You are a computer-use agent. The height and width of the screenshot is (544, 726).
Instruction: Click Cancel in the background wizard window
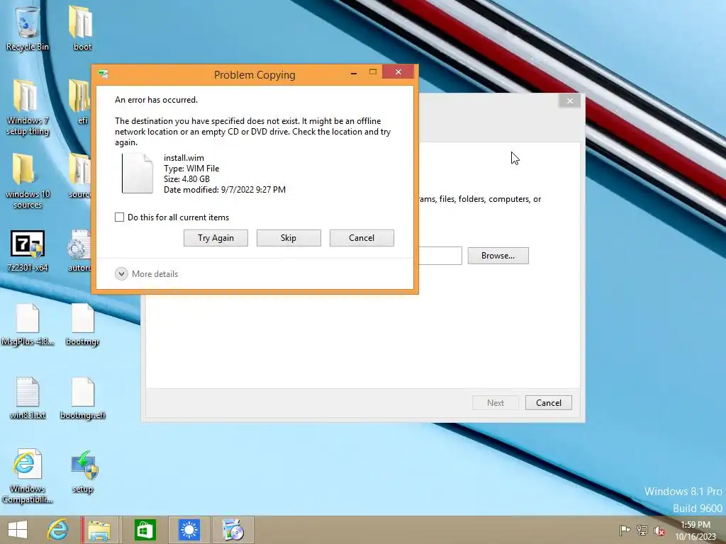[x=549, y=403]
